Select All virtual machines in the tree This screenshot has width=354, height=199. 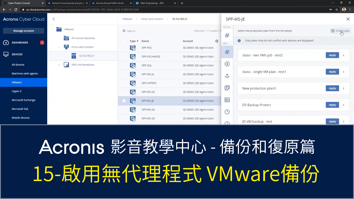[83, 38]
